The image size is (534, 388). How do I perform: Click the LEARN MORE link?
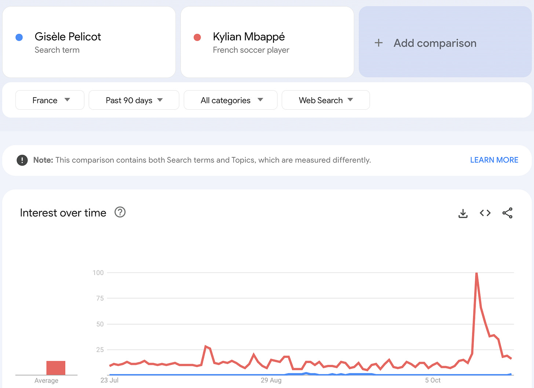pos(494,160)
